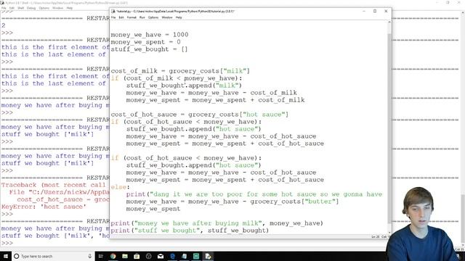Click the Type here to search box
This screenshot has height=261, width=465.
click(53, 256)
